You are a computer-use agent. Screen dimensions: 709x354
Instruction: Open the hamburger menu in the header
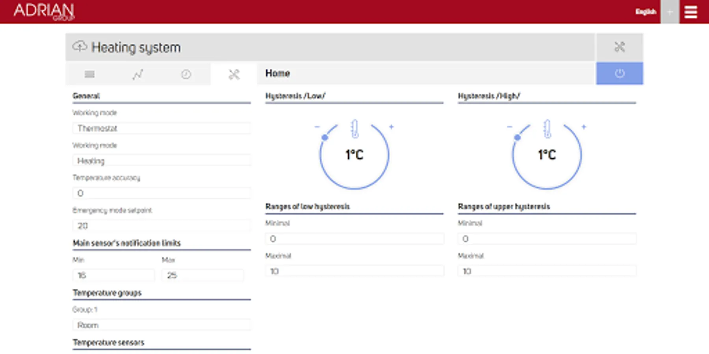tap(690, 12)
